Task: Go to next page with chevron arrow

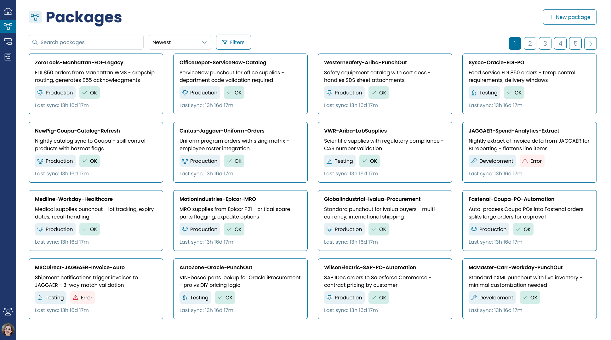Action: coord(590,43)
